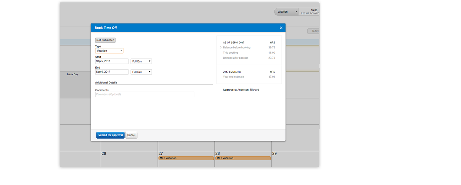Open the Start Full Day dropdown

coord(141,61)
